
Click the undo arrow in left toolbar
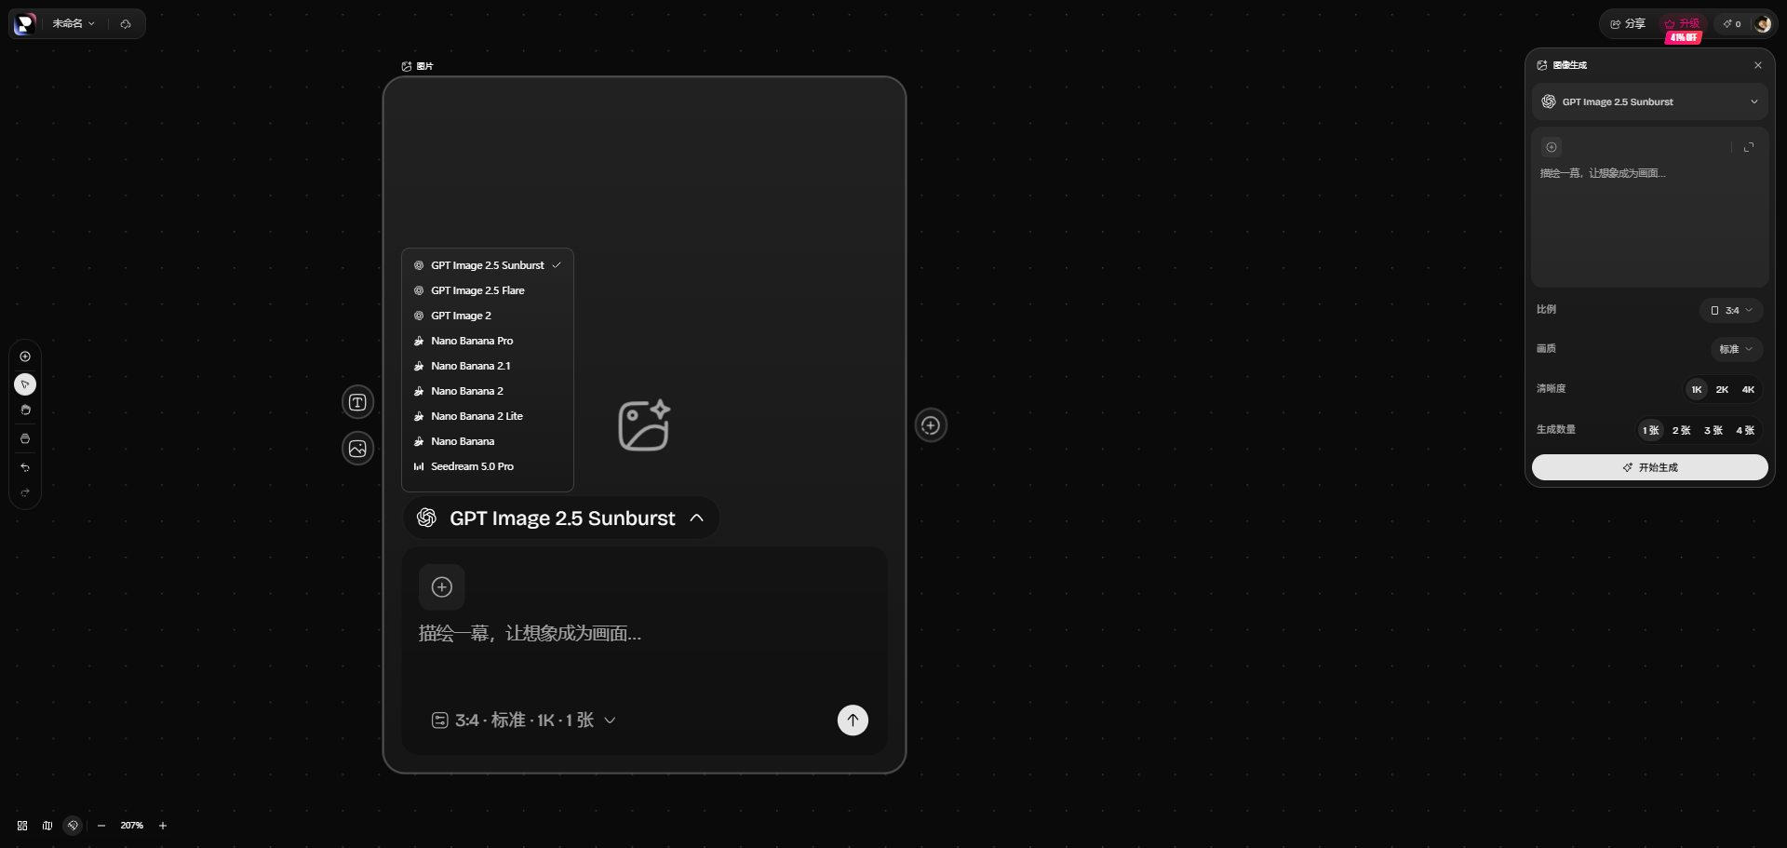(x=25, y=467)
